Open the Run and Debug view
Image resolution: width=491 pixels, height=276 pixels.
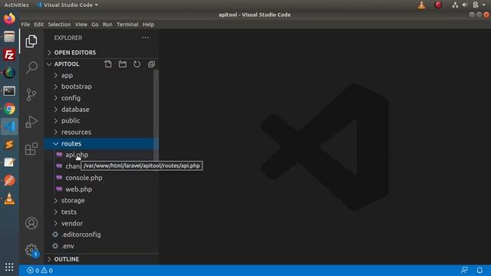pos(31,122)
